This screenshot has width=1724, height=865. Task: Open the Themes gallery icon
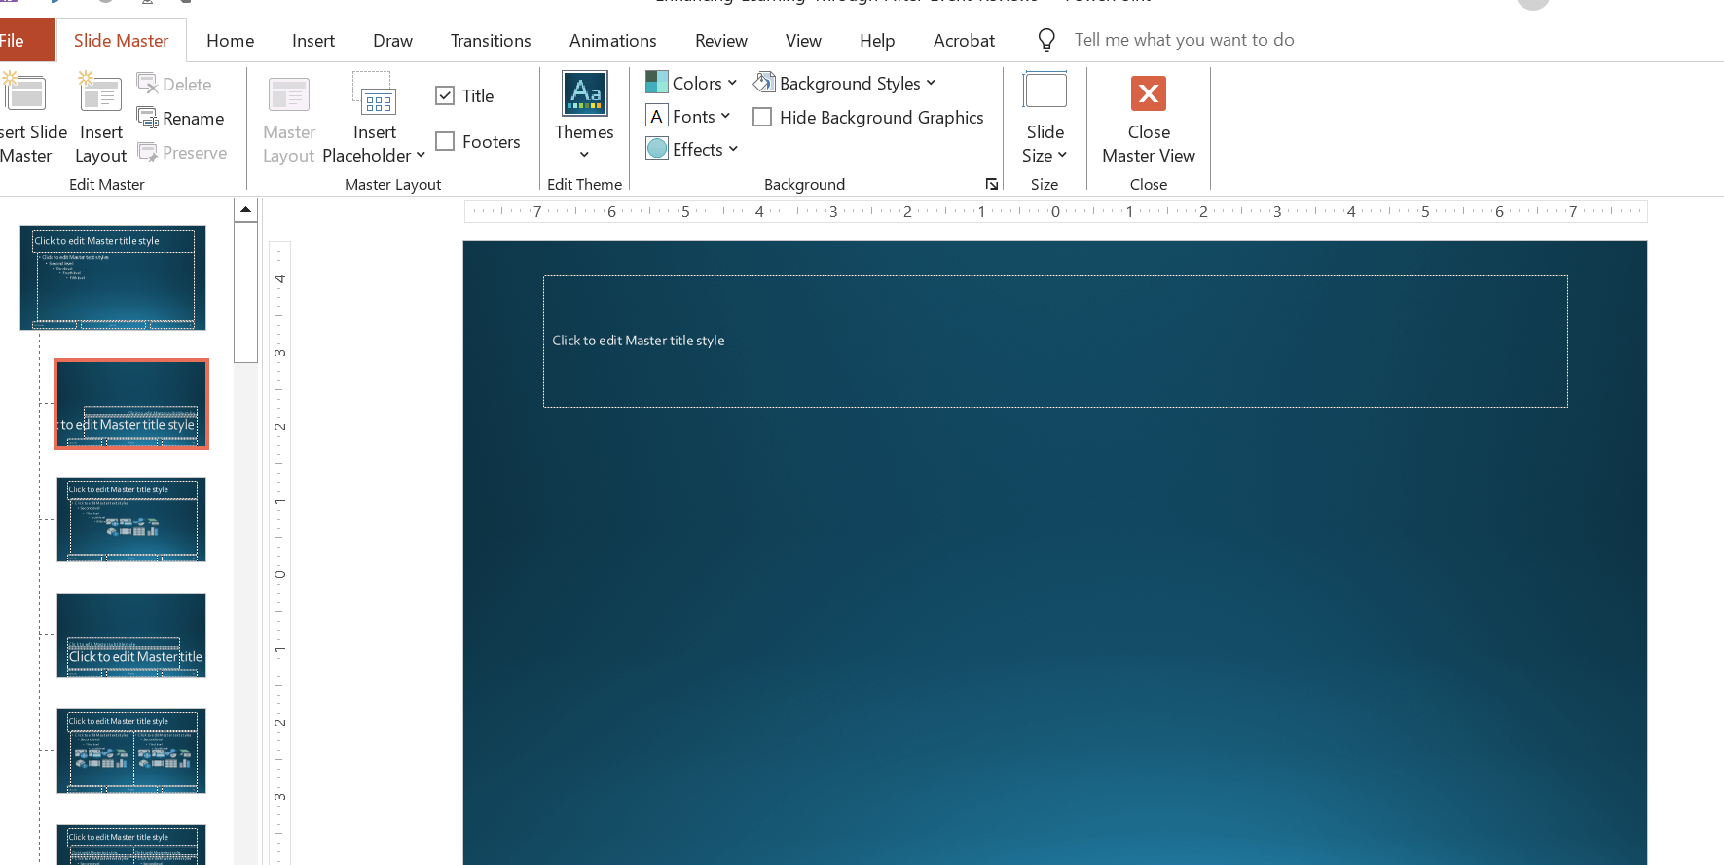[585, 93]
